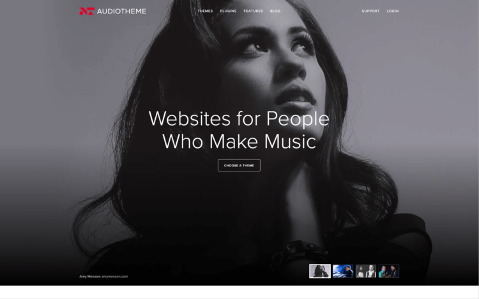
Task: Select the two guitarists thumbnail
Action: point(388,271)
